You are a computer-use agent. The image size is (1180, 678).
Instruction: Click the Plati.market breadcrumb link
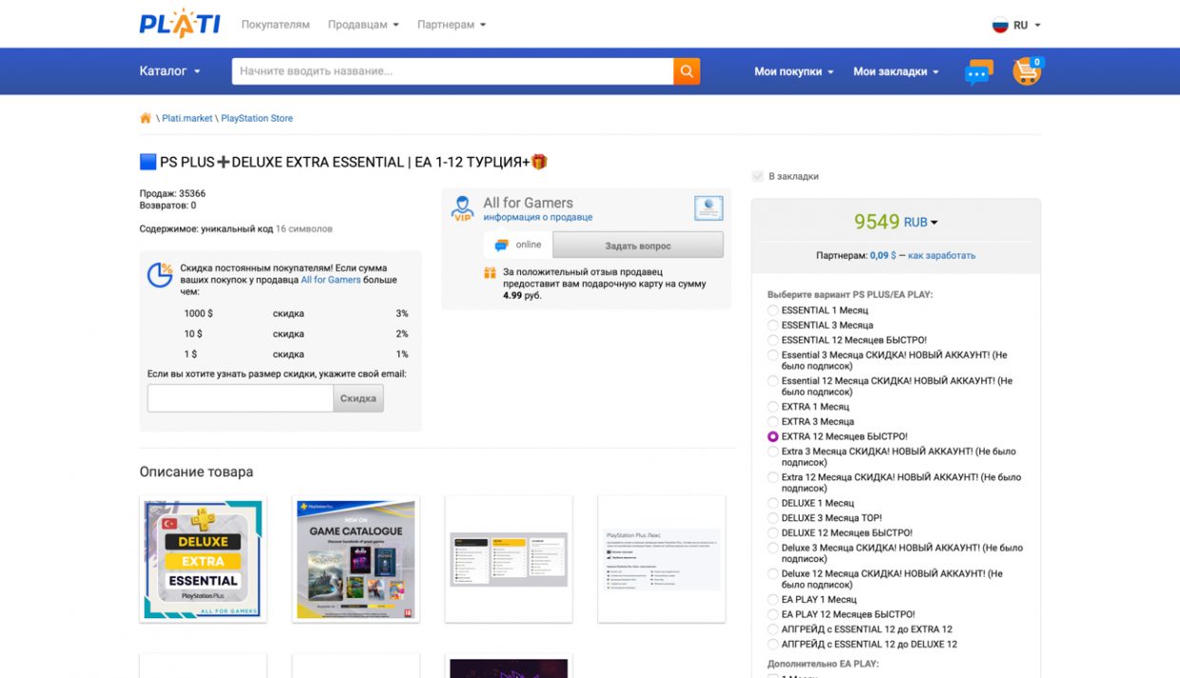click(x=187, y=119)
